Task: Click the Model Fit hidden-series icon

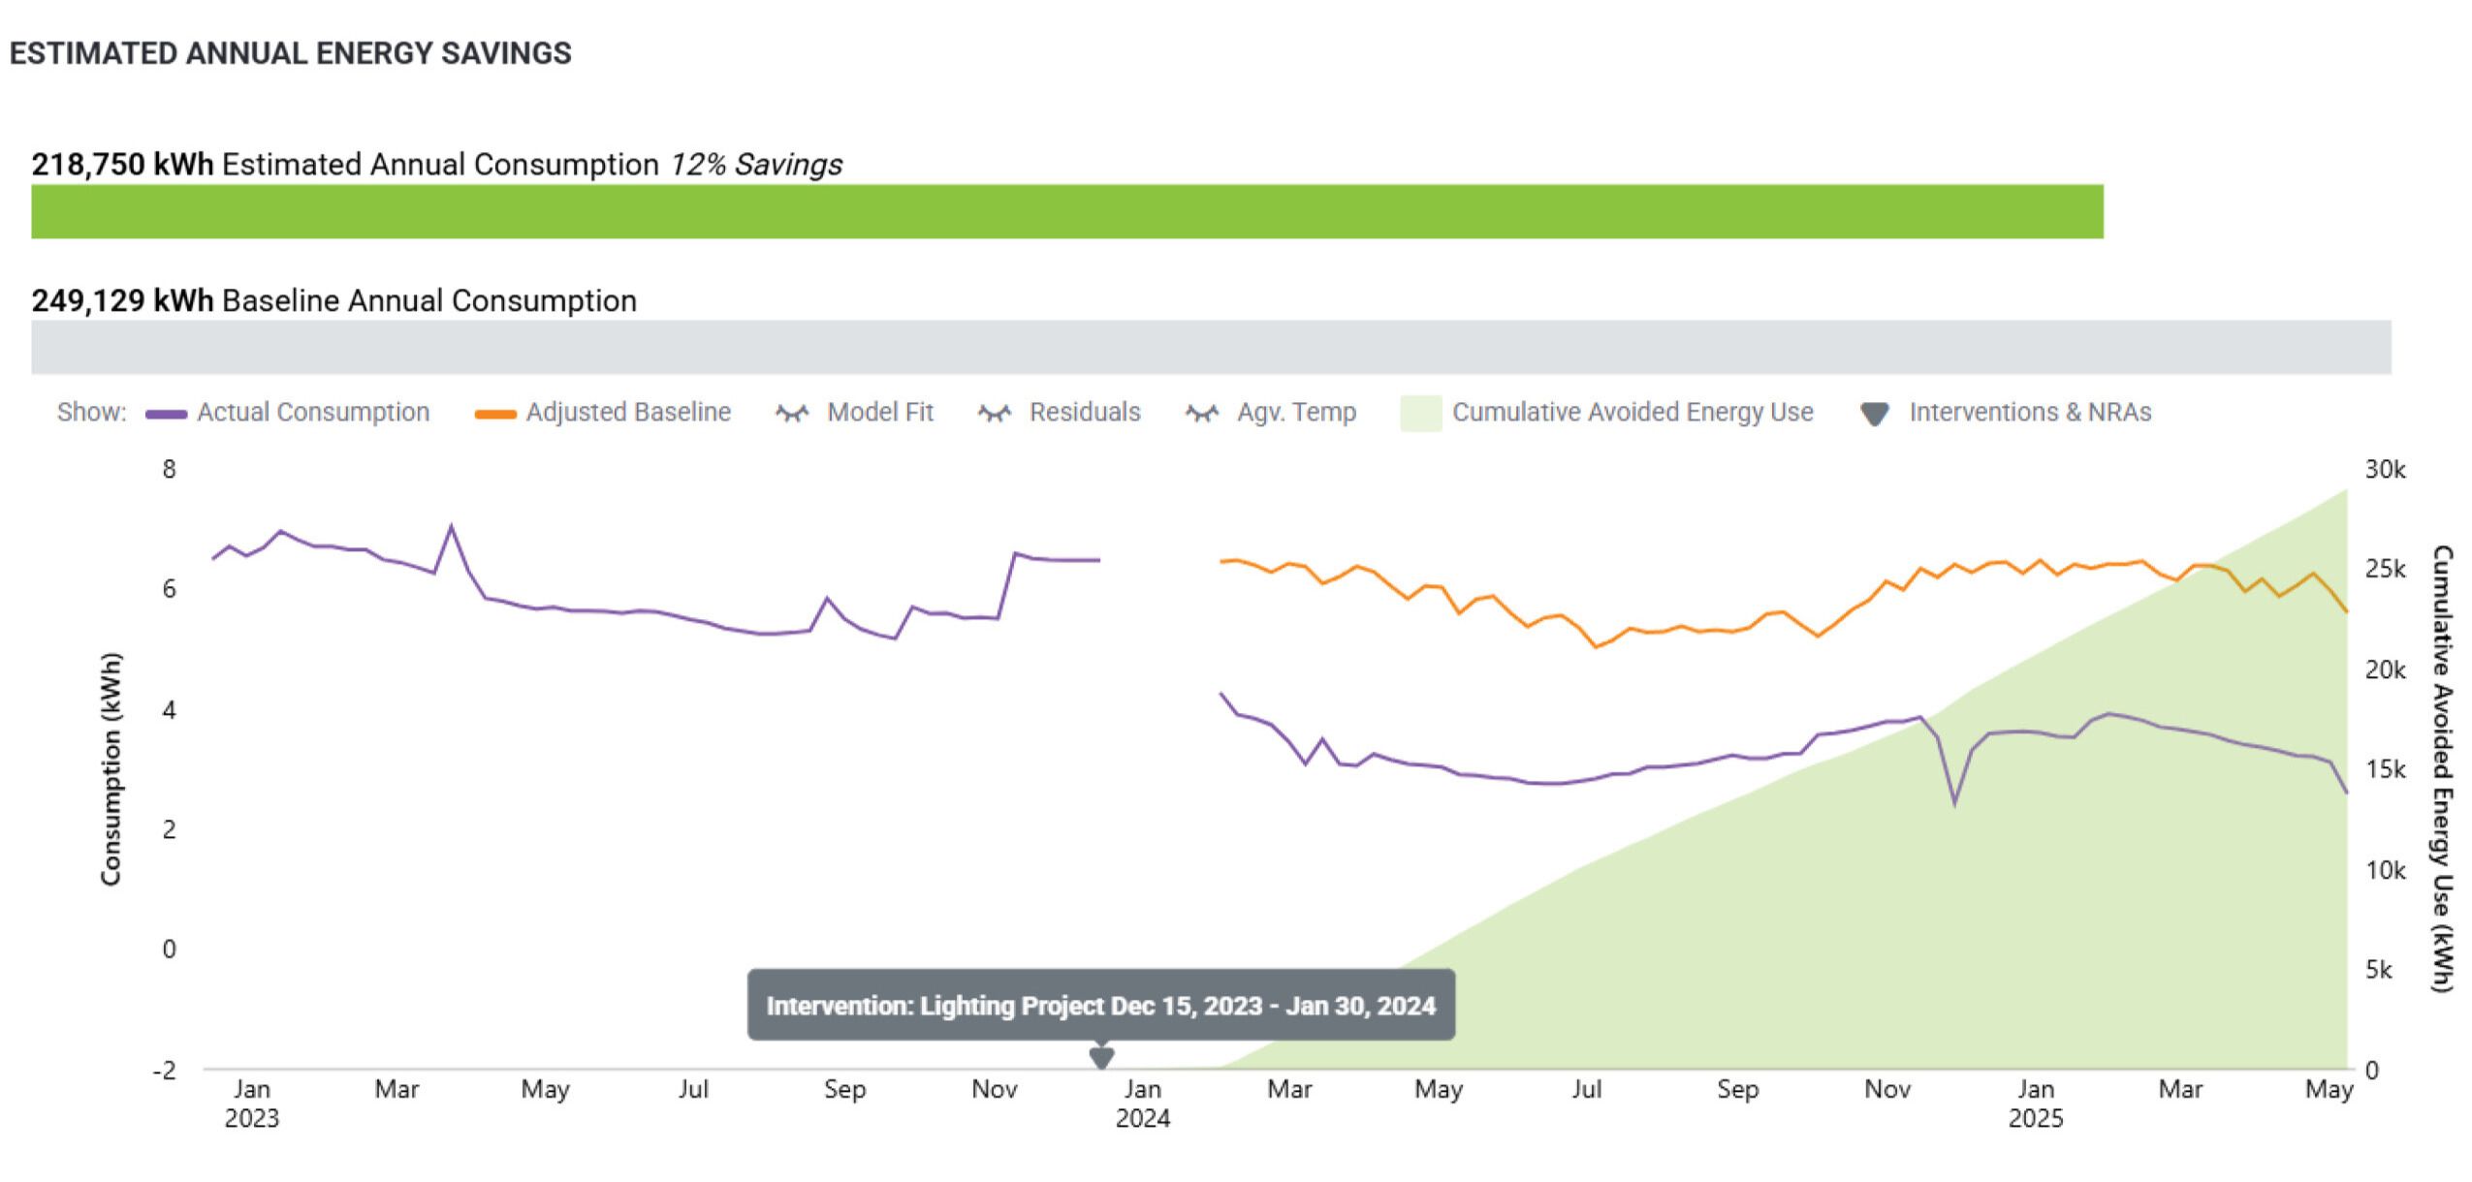Action: [791, 414]
